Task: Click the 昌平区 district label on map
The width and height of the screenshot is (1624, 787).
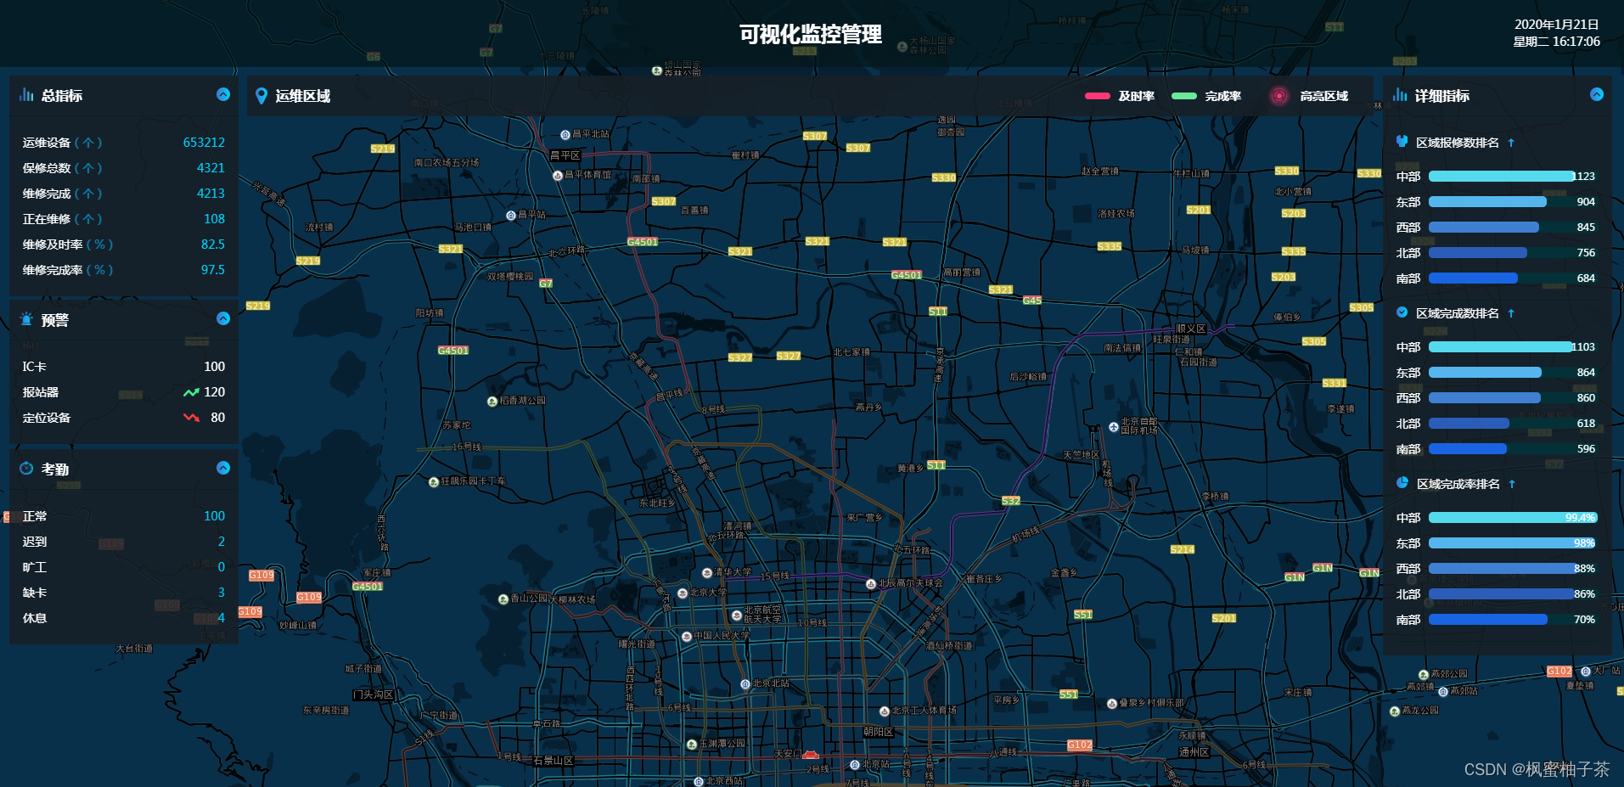Action: click(x=565, y=155)
